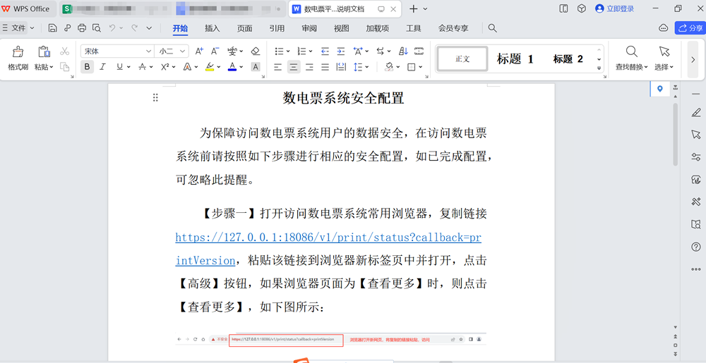
Task: Toggle center alignment button
Action: (x=294, y=67)
